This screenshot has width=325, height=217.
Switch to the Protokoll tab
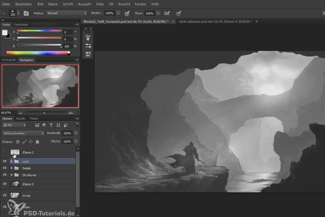(9, 60)
